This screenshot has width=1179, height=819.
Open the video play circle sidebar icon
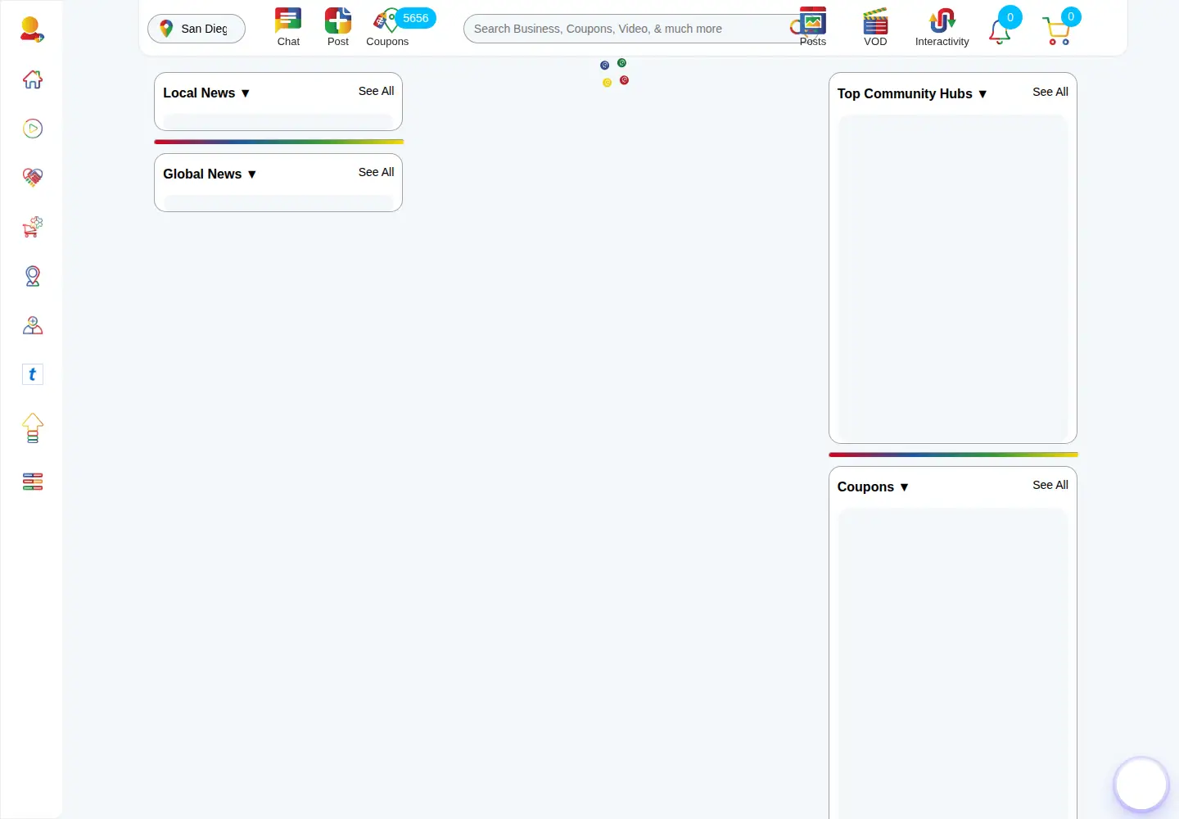pos(32,129)
